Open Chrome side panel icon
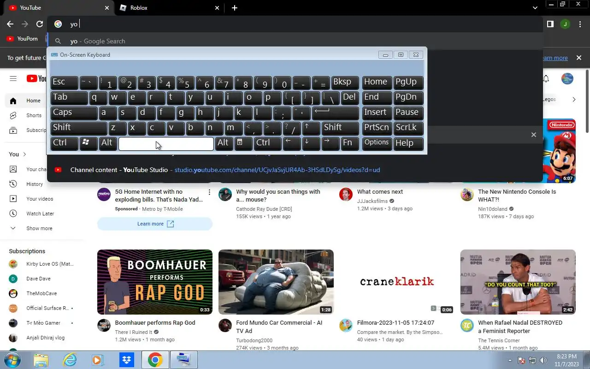Viewport: 590px width, 369px height. [550, 24]
